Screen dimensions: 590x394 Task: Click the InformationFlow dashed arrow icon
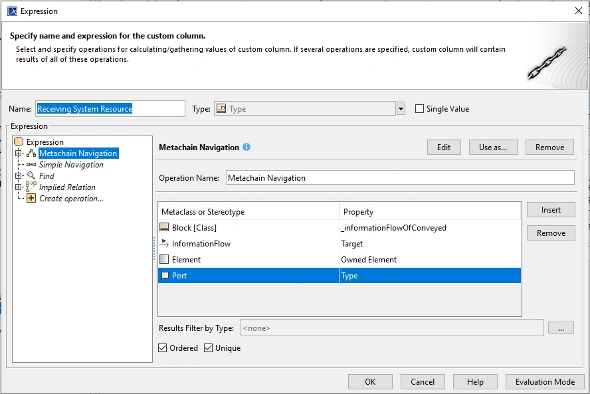(165, 244)
